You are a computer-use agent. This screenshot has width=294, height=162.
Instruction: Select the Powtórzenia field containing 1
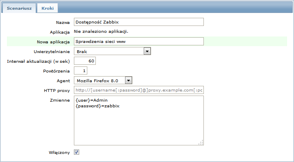point(80,71)
